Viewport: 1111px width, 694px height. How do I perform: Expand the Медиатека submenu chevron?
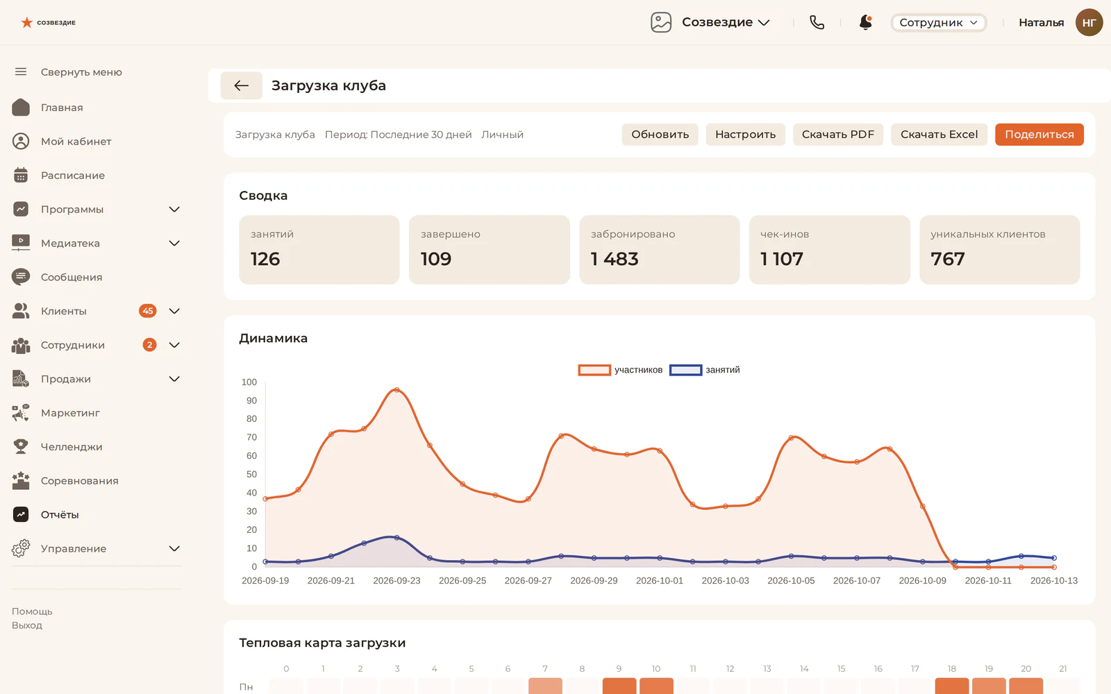(174, 243)
